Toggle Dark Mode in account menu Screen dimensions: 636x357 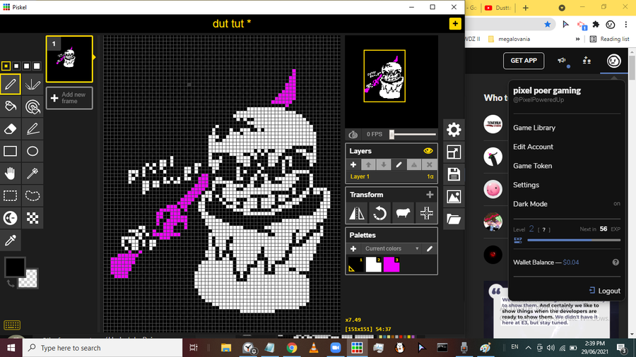[567, 204]
